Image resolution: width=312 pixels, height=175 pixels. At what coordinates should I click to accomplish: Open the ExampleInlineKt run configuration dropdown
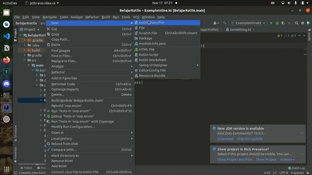pos(248,23)
